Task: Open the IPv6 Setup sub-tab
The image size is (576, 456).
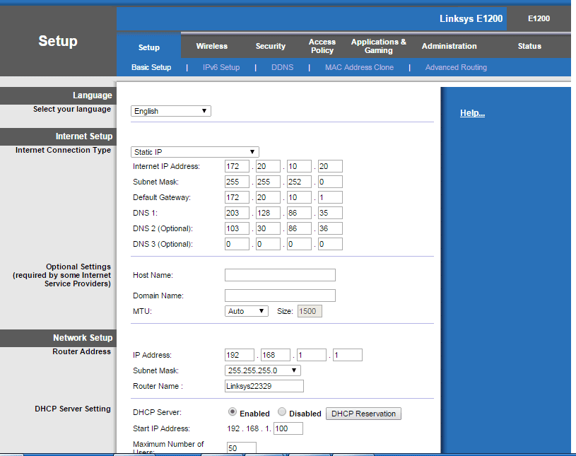Action: pyautogui.click(x=221, y=67)
